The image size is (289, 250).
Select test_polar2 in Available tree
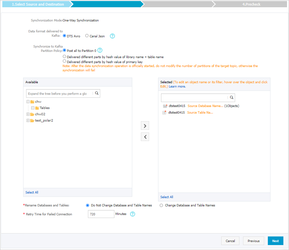44,121
